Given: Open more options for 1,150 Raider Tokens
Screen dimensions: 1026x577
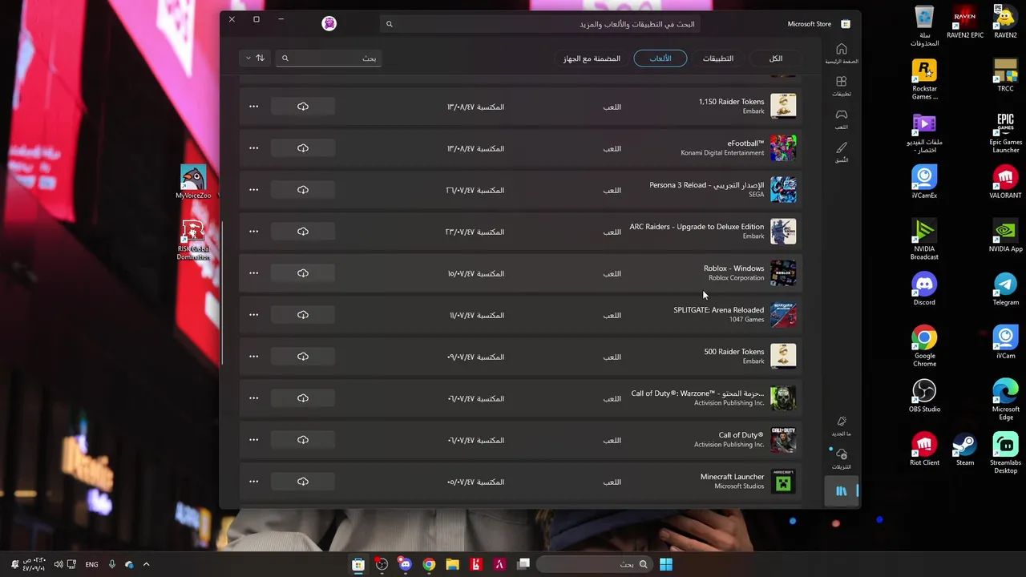Looking at the screenshot, I should pos(254,107).
